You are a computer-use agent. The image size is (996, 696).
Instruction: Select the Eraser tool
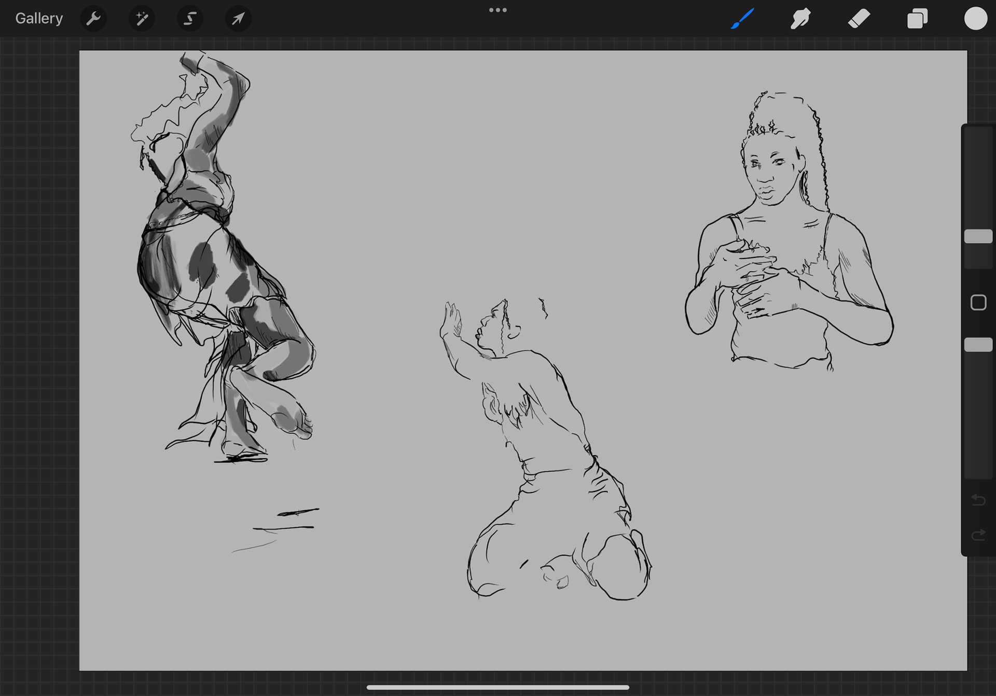pyautogui.click(x=859, y=19)
